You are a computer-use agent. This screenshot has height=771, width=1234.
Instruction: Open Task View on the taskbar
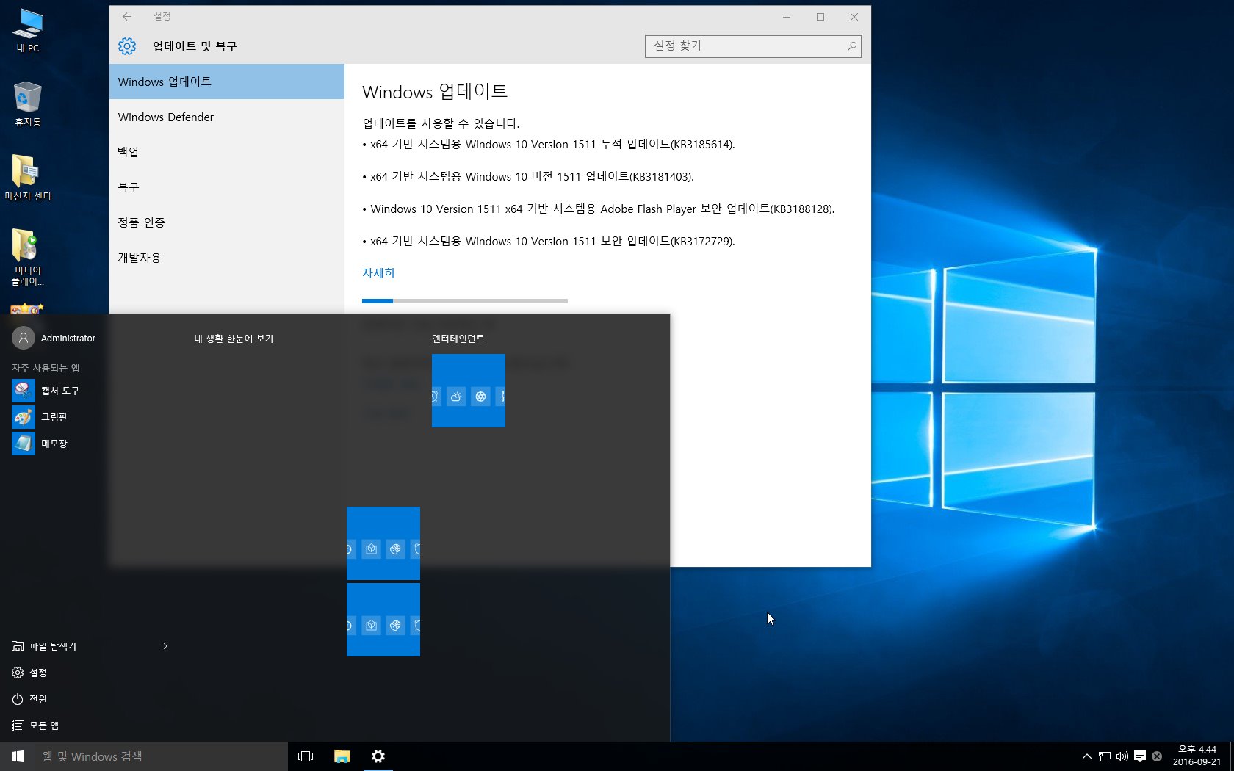pyautogui.click(x=306, y=756)
